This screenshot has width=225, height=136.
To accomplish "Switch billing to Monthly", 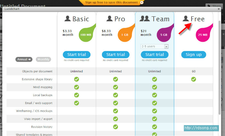I will (x=43, y=59).
